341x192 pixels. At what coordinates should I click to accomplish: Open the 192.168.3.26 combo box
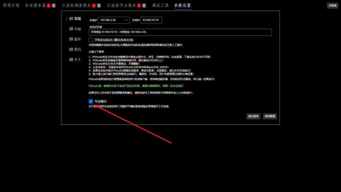(114, 20)
